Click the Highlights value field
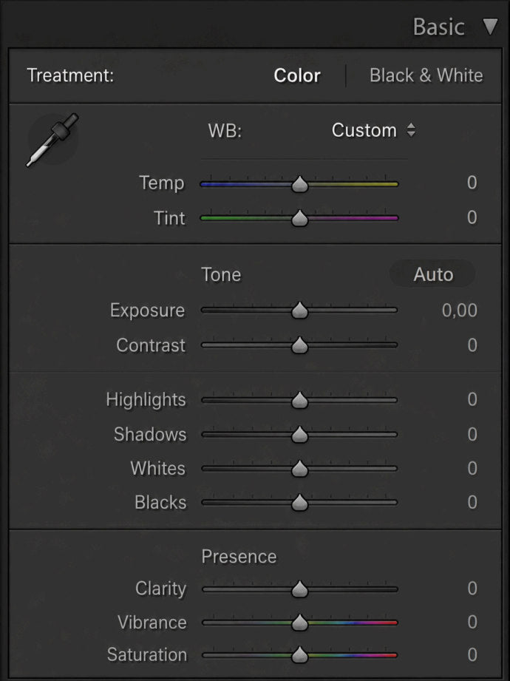Image resolution: width=510 pixels, height=681 pixels. [x=472, y=399]
